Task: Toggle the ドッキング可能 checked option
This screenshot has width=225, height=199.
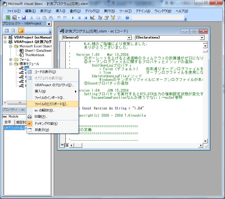Action: point(52,124)
